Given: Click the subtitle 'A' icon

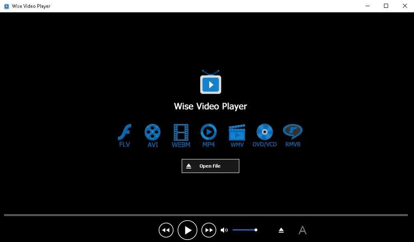Looking at the screenshot, I should [303, 230].
